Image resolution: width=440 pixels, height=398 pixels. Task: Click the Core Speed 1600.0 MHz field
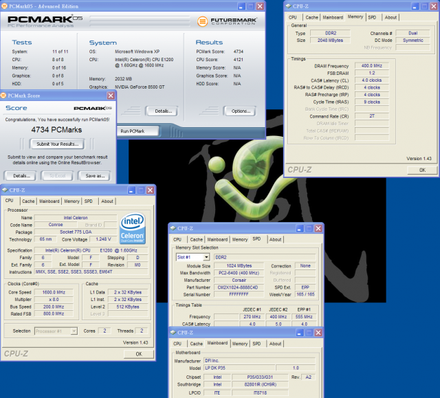pyautogui.click(x=54, y=292)
